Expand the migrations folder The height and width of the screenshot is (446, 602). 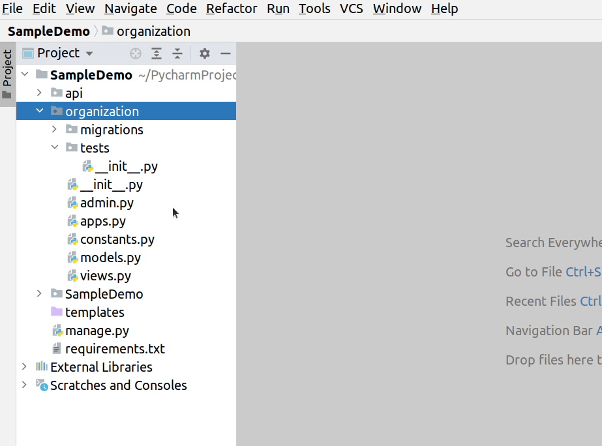point(54,129)
